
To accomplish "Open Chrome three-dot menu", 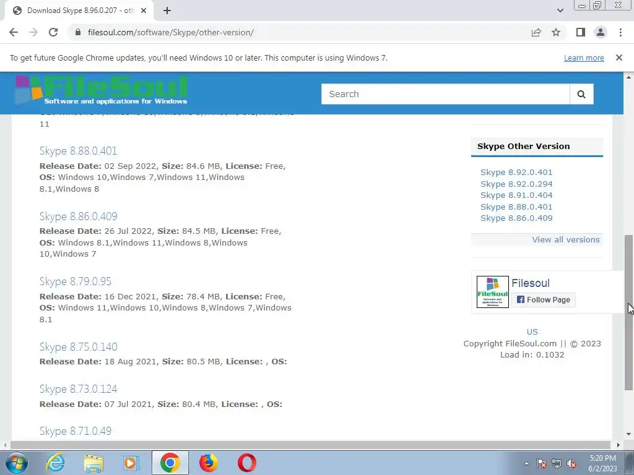I will click(x=620, y=32).
